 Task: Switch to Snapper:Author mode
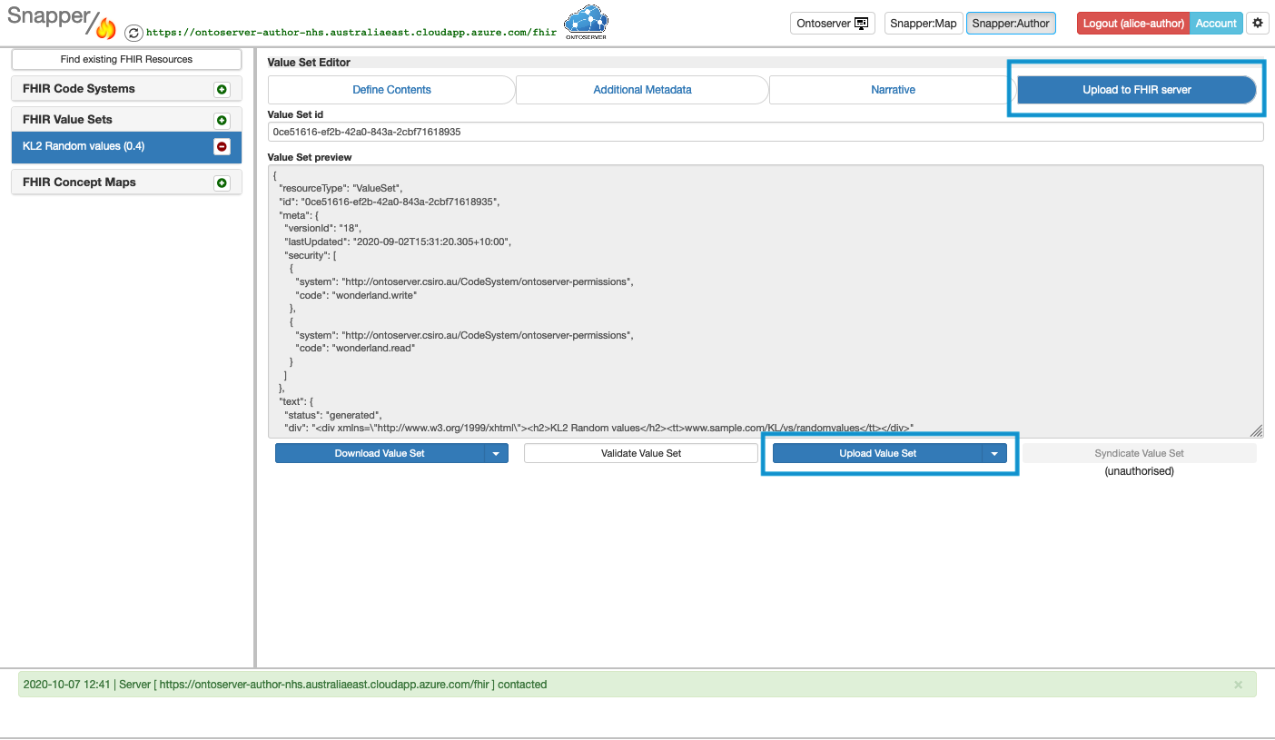click(x=1011, y=24)
